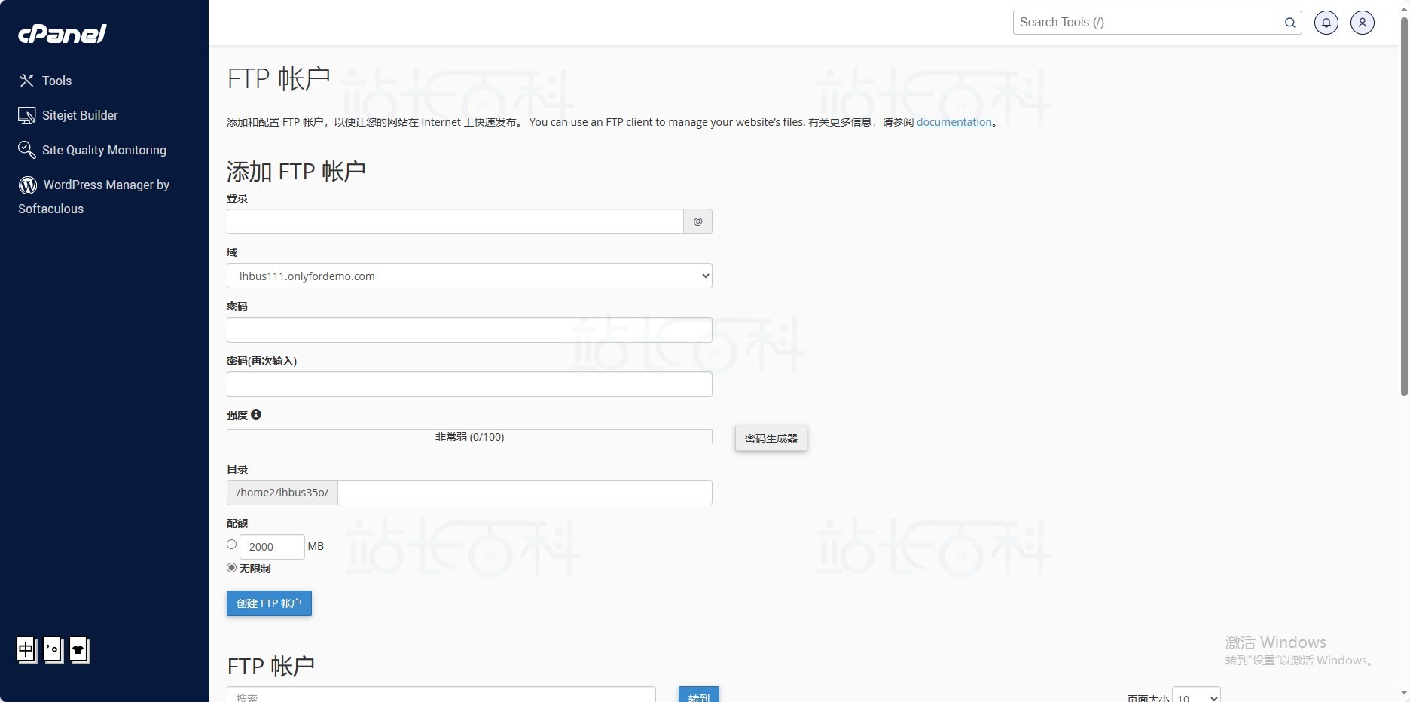Click the password strength info icon
The width and height of the screenshot is (1410, 702).
pos(256,414)
